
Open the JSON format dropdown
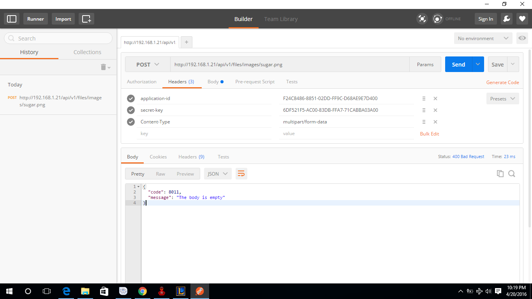tap(218, 174)
